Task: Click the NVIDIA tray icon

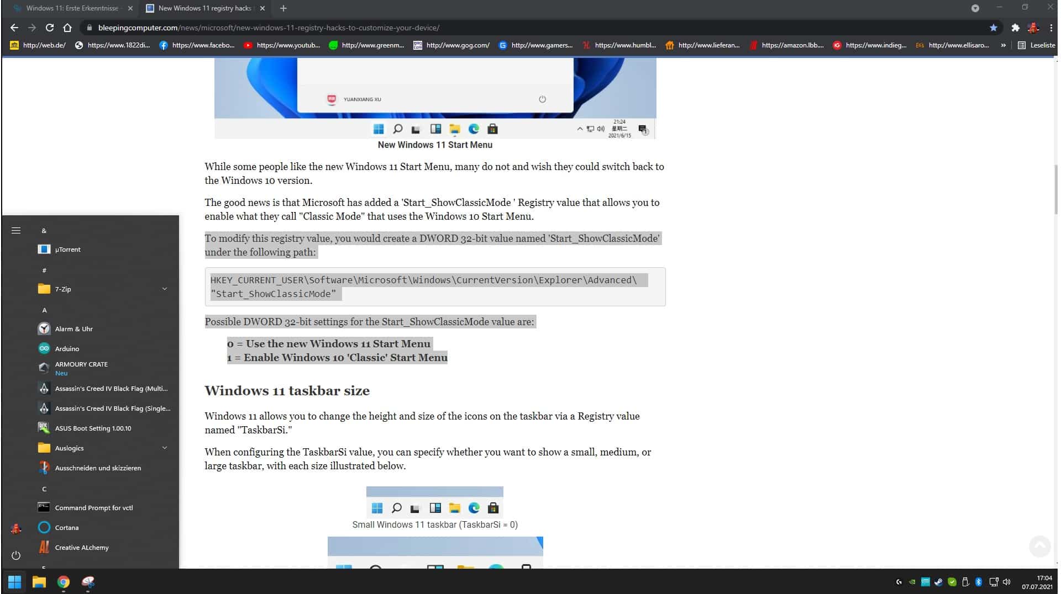Action: click(912, 582)
